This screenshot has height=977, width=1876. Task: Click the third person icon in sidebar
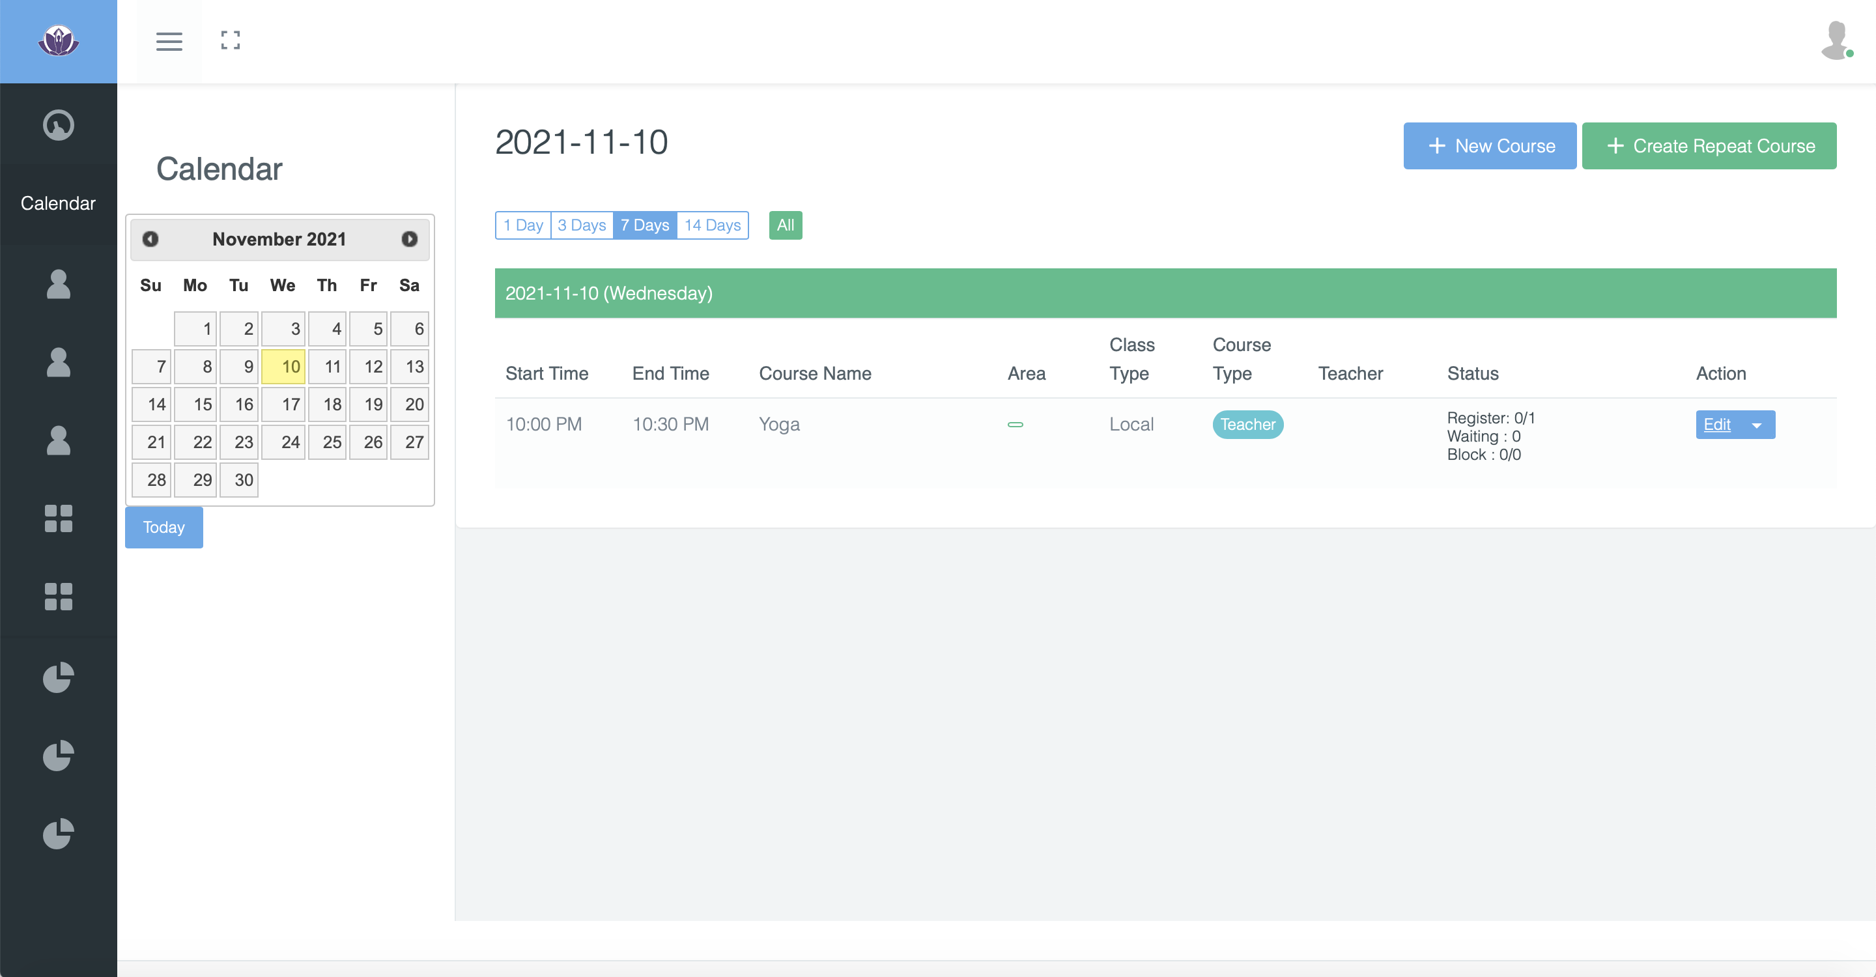(58, 440)
